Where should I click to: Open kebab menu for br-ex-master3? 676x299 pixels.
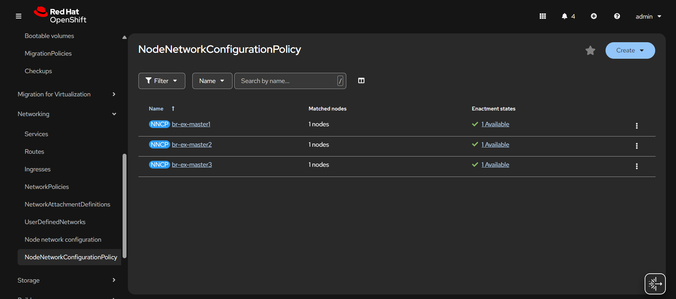tap(636, 166)
